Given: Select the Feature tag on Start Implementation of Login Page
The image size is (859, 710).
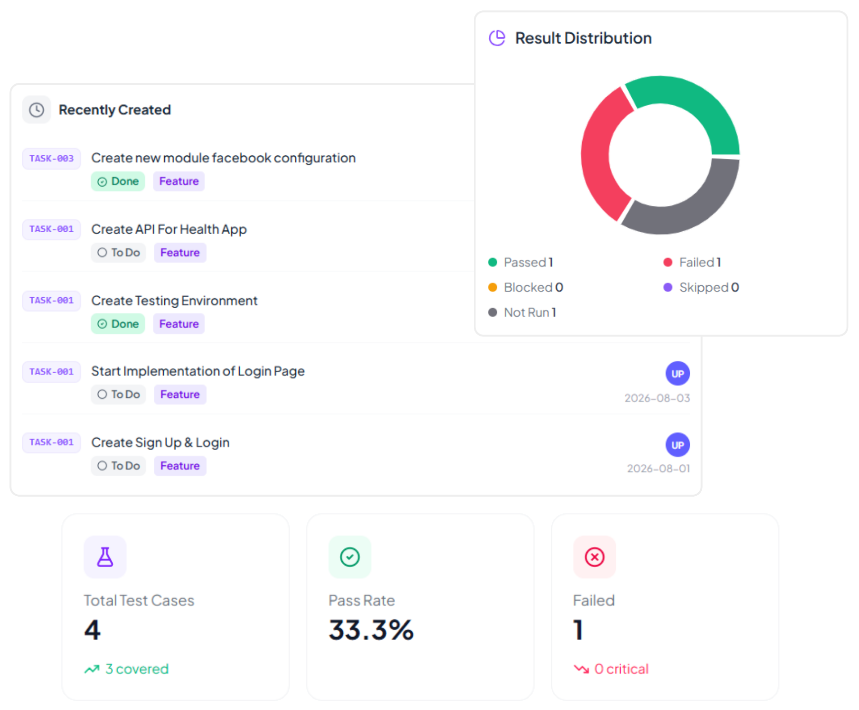Looking at the screenshot, I should pos(180,394).
